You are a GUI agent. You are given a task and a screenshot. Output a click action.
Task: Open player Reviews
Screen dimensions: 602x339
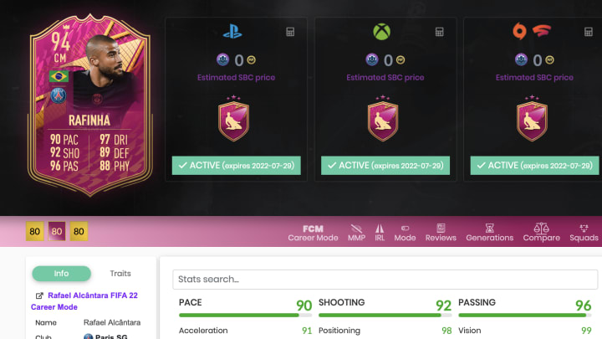[441, 233]
